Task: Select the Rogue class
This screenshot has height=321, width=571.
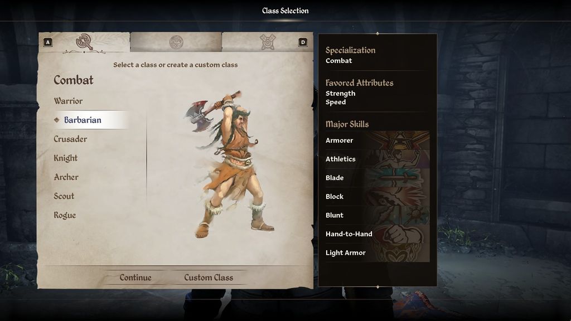Action: 65,215
